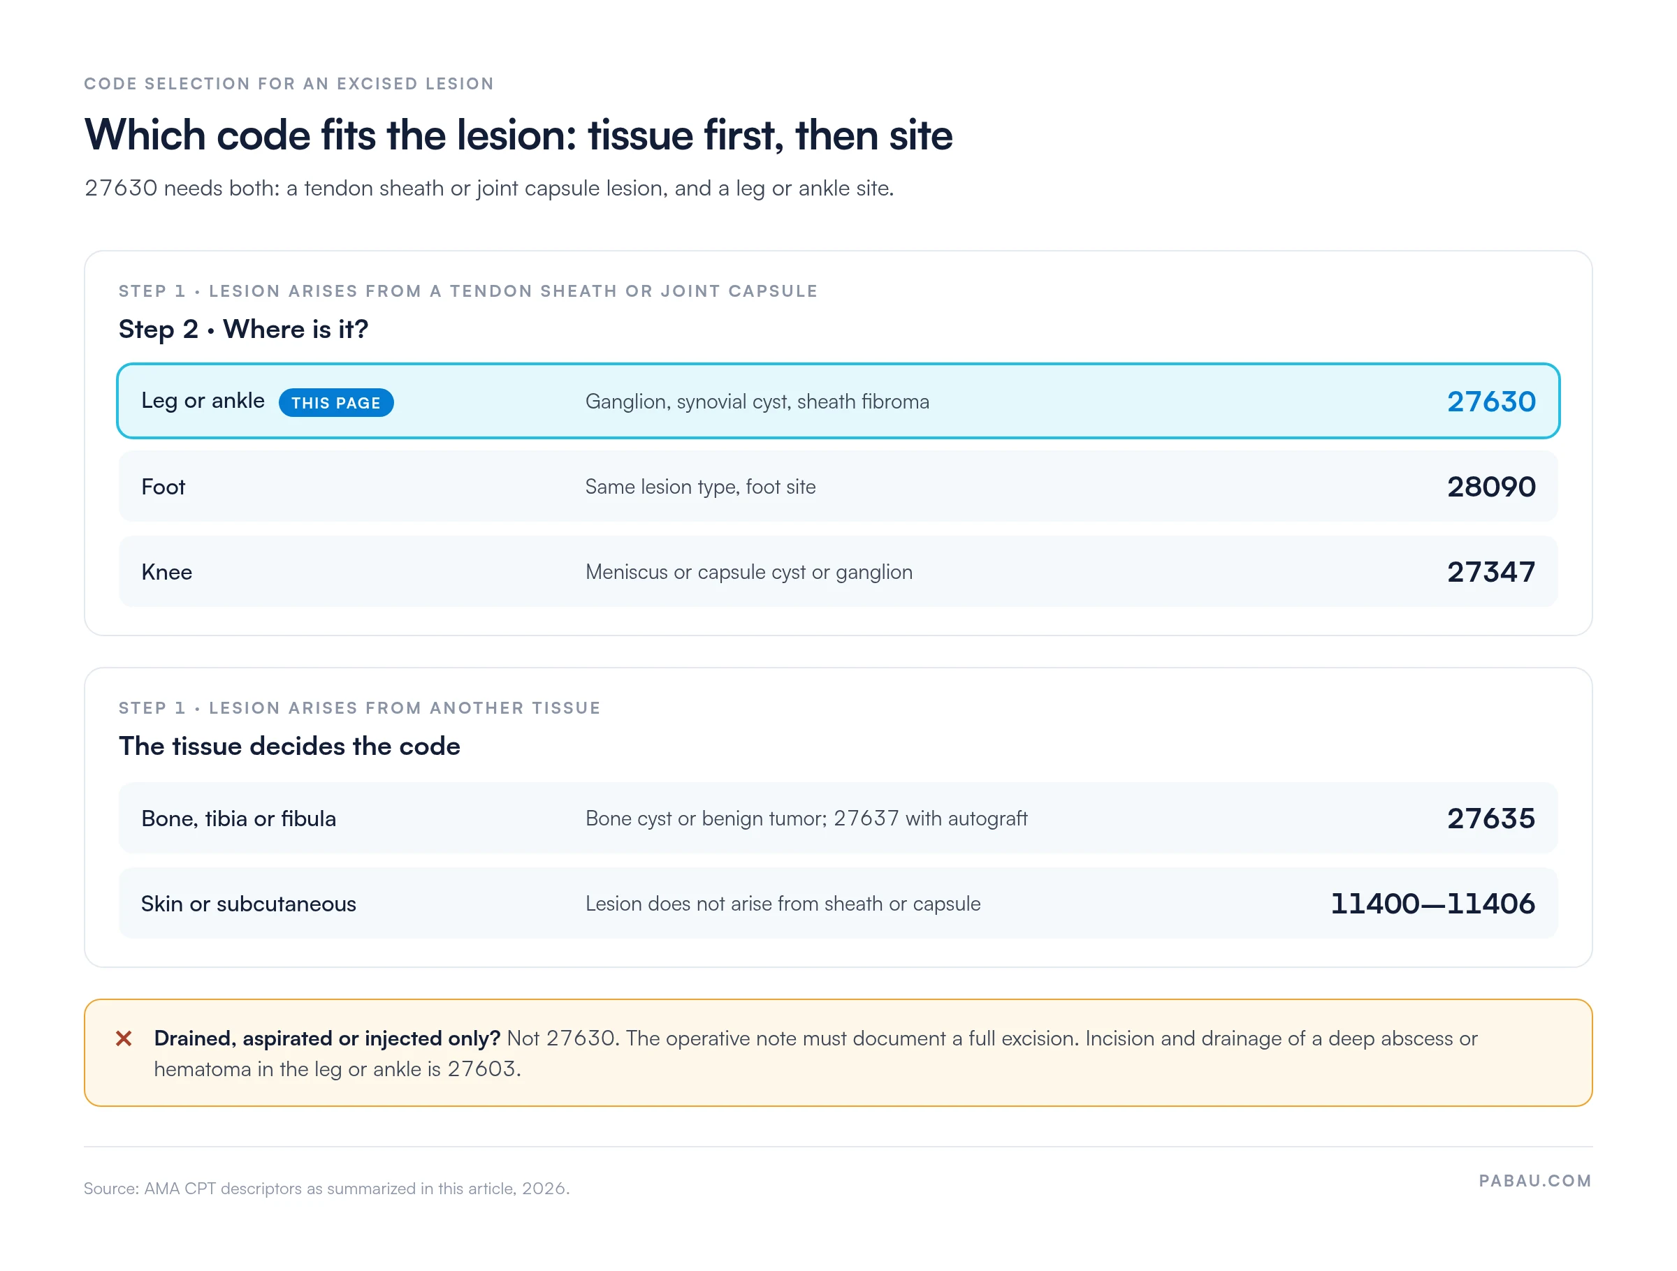Select the Leg or ankle row
The width and height of the screenshot is (1677, 1271).
click(838, 401)
